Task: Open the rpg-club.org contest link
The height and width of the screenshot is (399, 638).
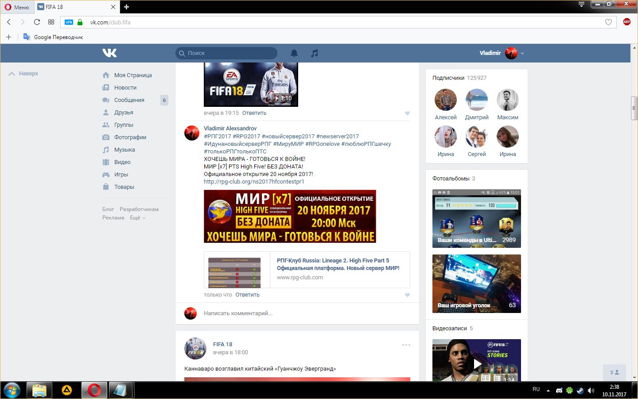Action: point(254,182)
